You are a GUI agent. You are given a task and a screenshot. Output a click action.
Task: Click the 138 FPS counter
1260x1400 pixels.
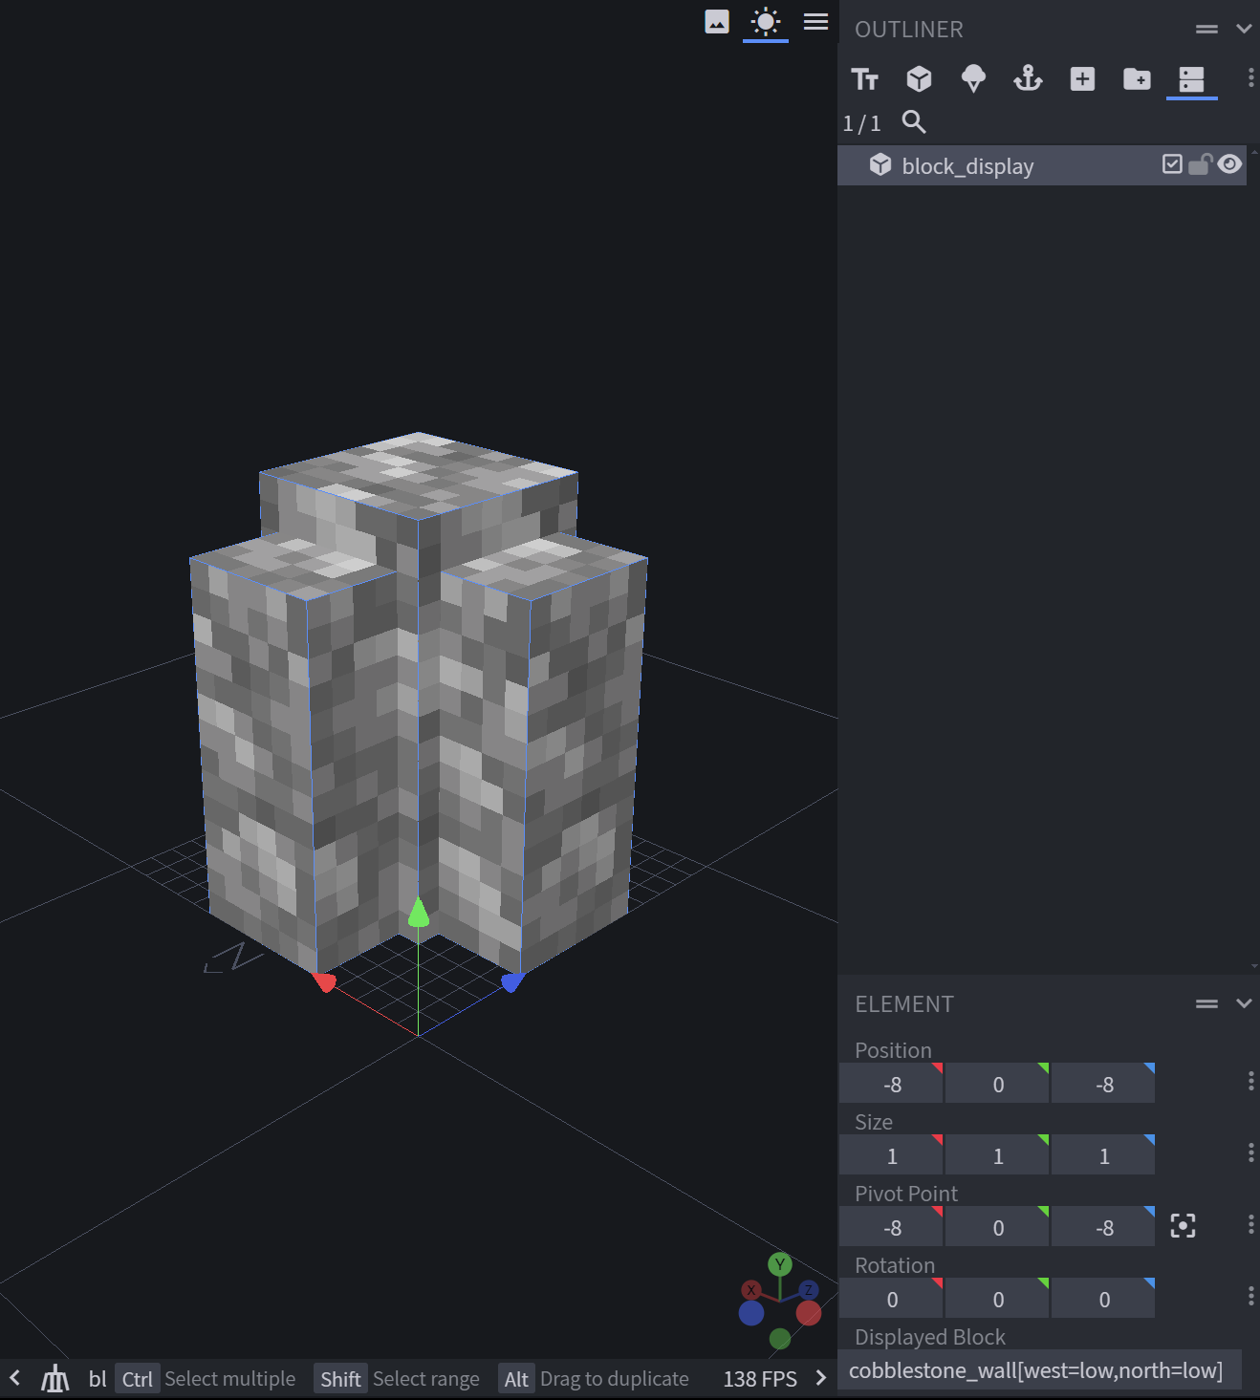click(760, 1379)
